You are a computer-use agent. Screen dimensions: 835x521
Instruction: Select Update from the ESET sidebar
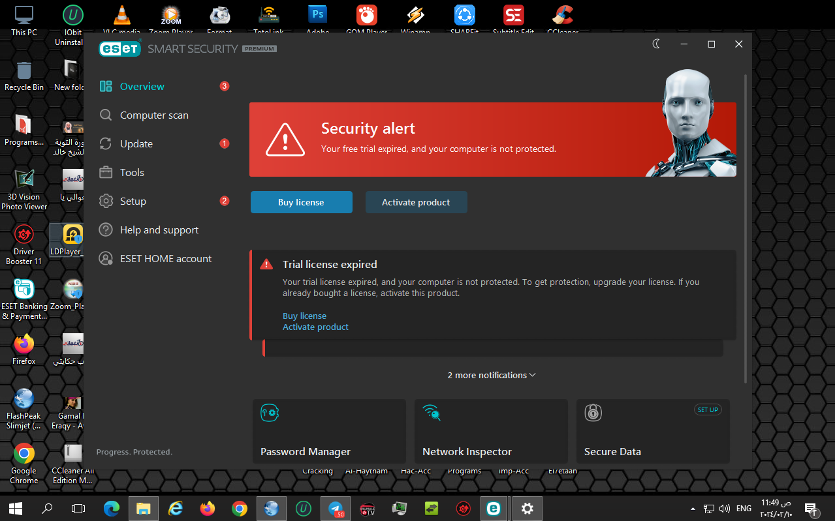(x=136, y=144)
